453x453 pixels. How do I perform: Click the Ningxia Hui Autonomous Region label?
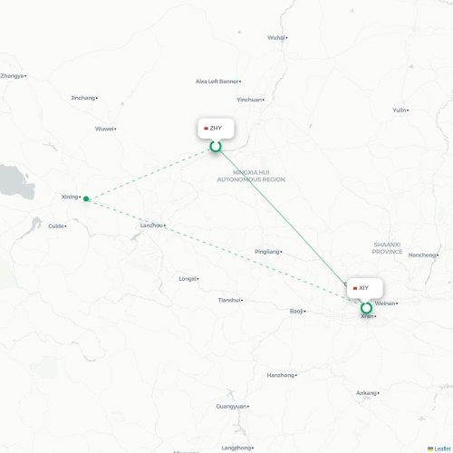click(x=251, y=176)
